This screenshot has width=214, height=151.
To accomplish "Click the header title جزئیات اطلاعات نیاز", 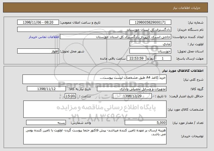I will [187, 8].
